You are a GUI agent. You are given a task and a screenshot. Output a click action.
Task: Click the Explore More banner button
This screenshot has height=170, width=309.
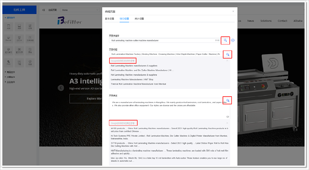(86, 99)
